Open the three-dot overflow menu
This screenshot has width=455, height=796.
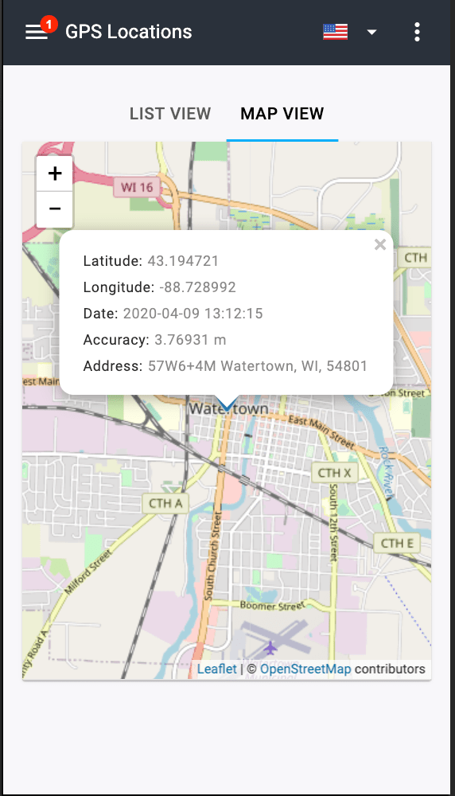[417, 32]
